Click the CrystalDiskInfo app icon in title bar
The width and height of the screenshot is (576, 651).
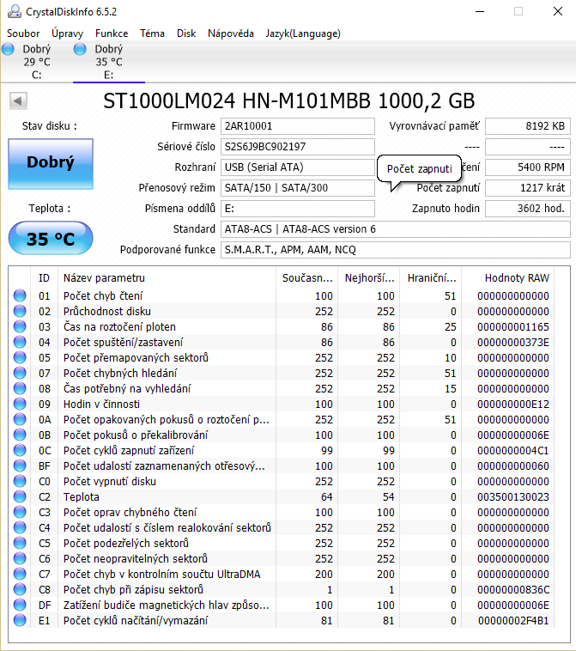pos(15,12)
